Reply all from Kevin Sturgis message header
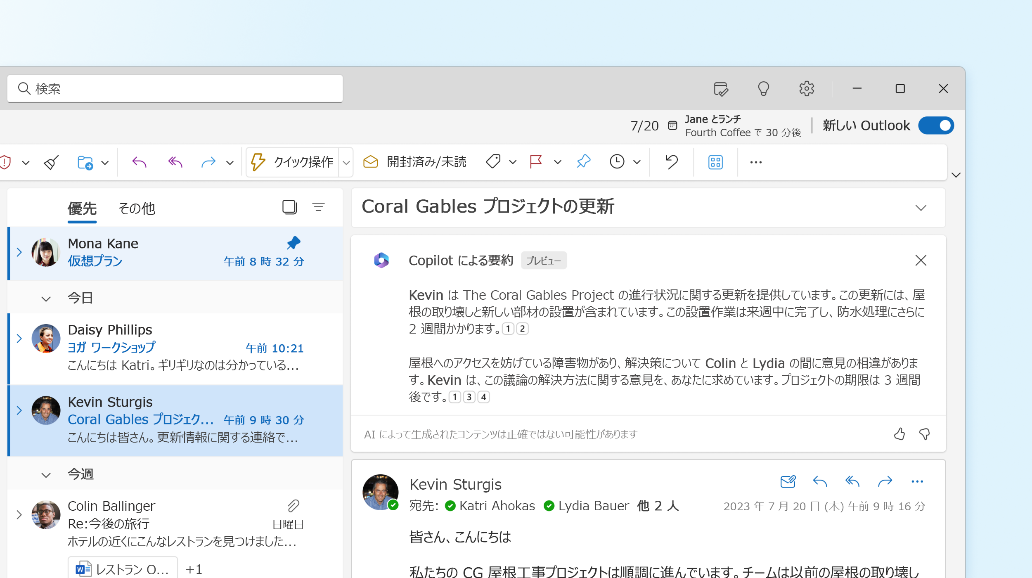Screen dimensions: 1032x578 point(852,481)
